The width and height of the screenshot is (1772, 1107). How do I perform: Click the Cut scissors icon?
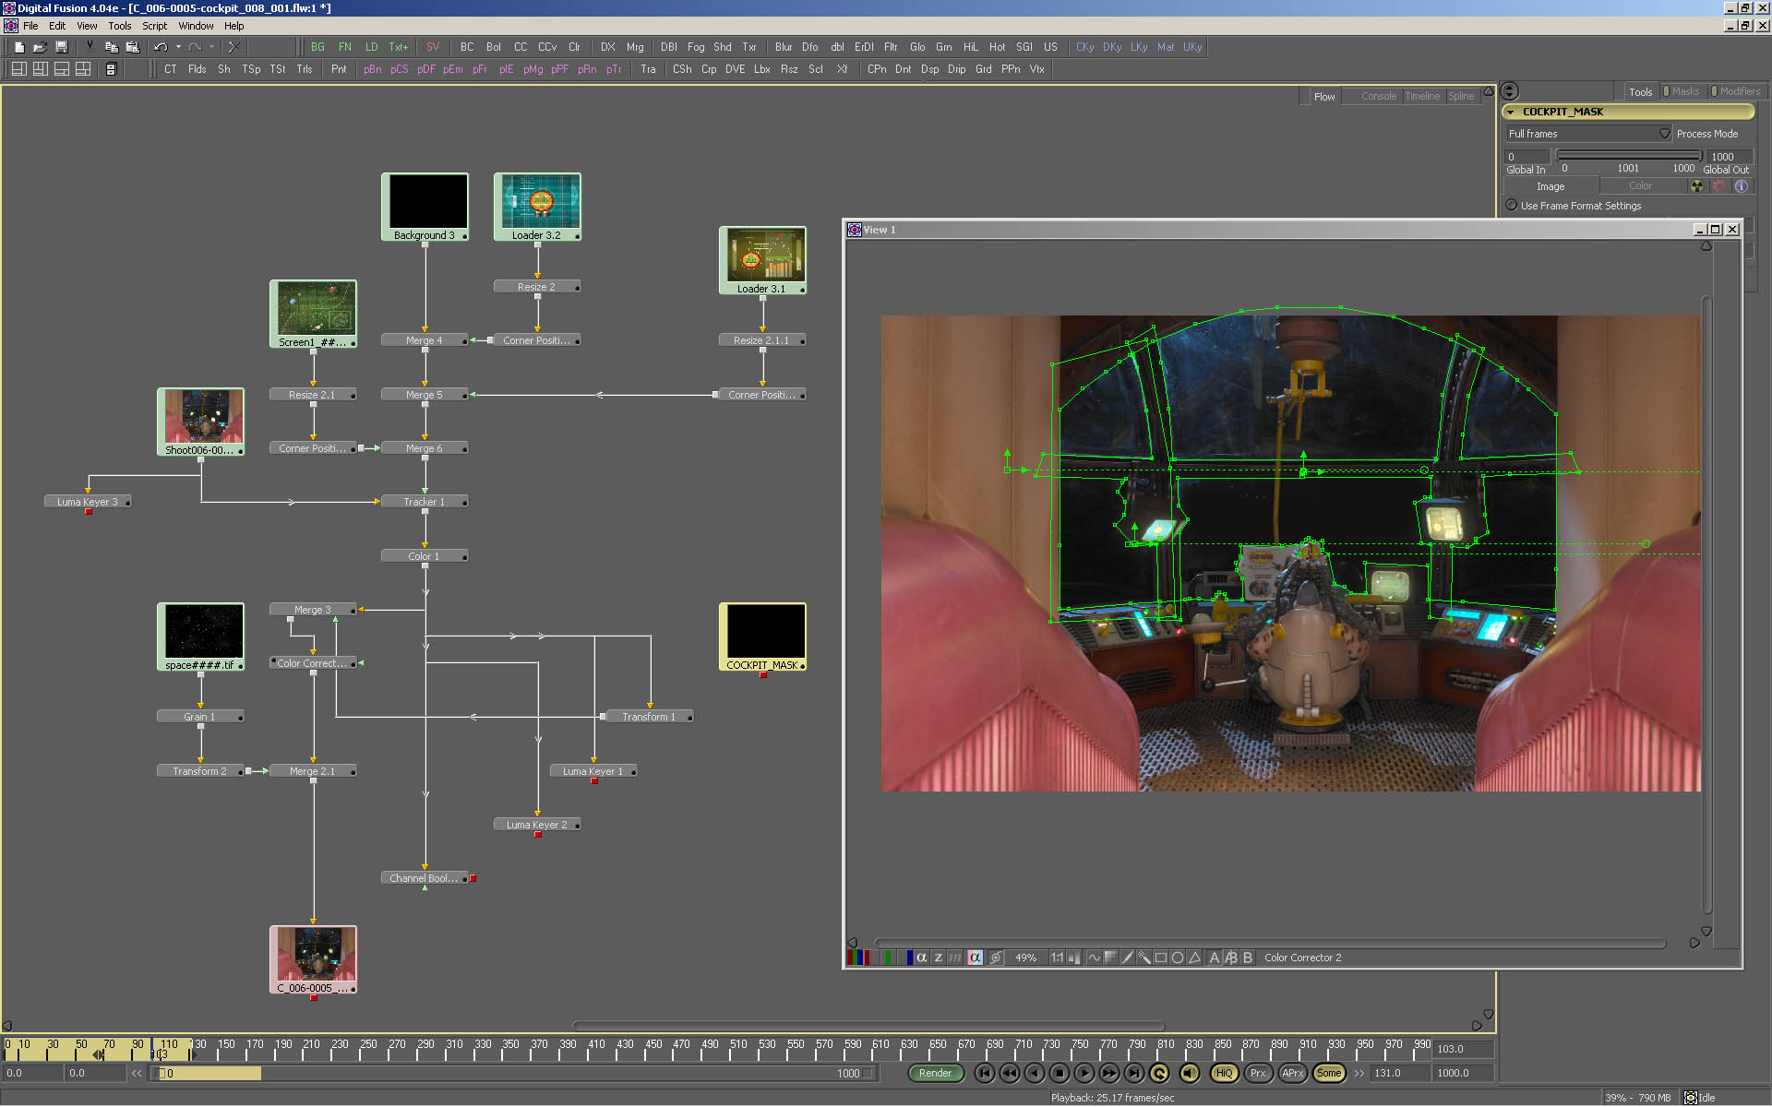pyautogui.click(x=90, y=47)
